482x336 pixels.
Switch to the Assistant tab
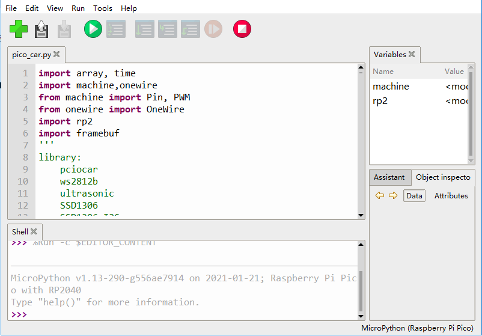pos(389,177)
